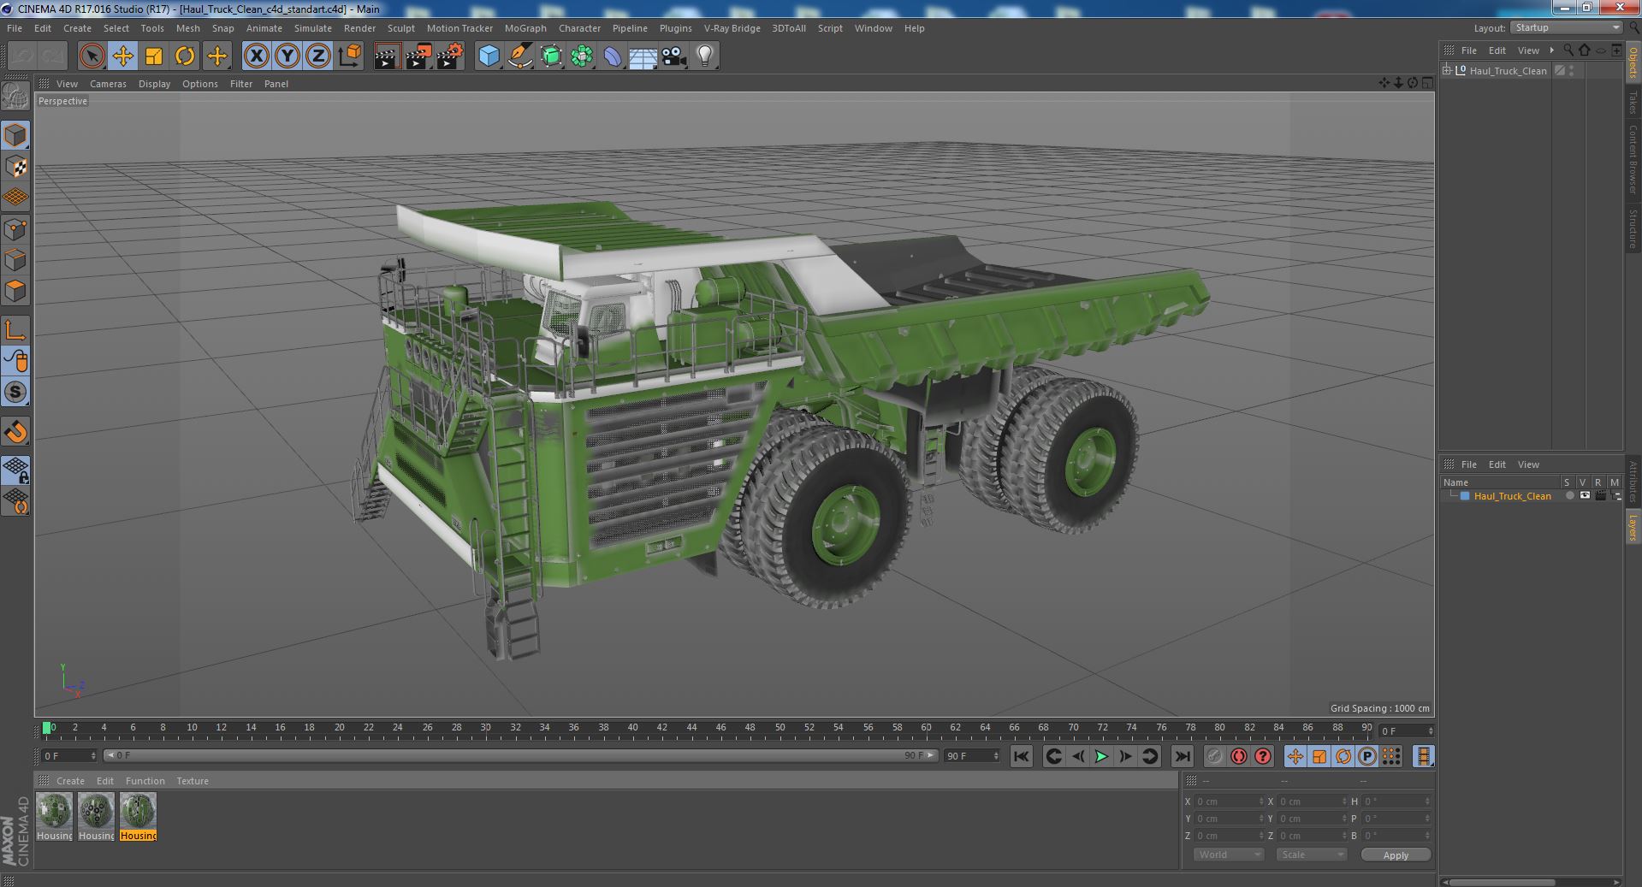Viewport: 1642px width, 887px height.
Task: Add a Camera object
Action: (673, 56)
